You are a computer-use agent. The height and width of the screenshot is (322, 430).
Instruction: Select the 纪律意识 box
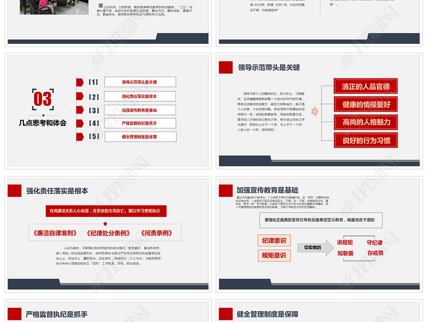pyautogui.click(x=273, y=241)
